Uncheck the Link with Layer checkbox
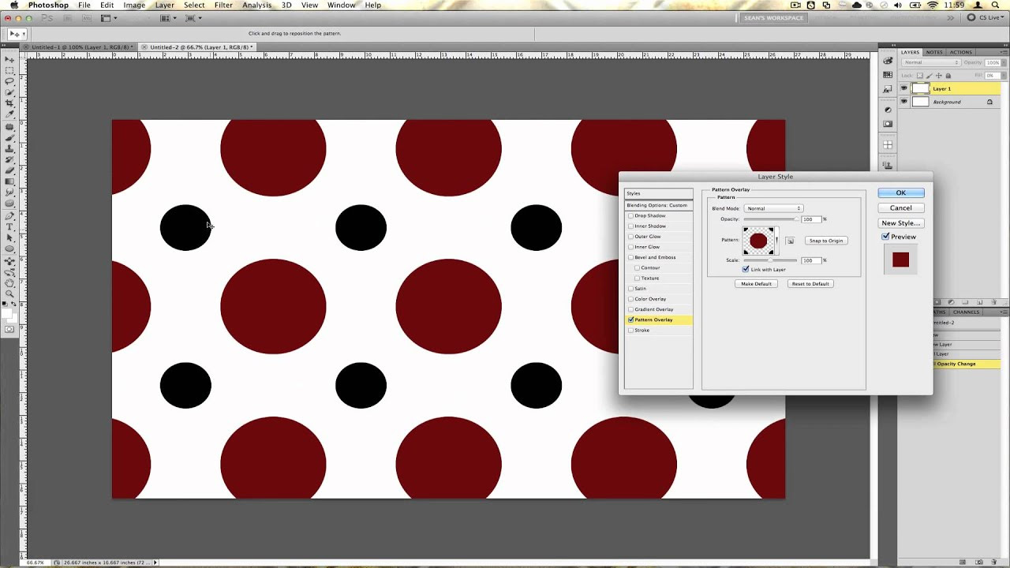The image size is (1010, 568). click(x=746, y=270)
